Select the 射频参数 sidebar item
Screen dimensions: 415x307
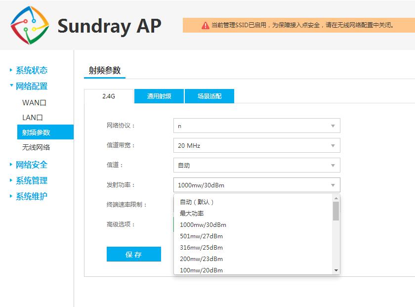(45, 132)
